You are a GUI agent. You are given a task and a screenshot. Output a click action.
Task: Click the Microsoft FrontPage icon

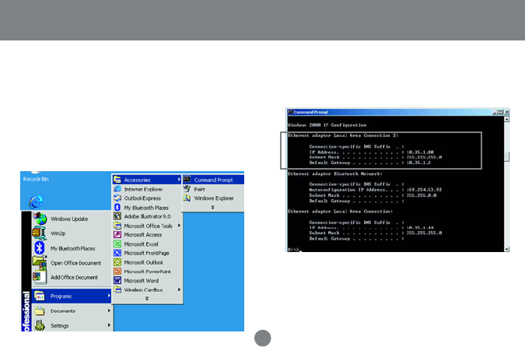tap(117, 253)
